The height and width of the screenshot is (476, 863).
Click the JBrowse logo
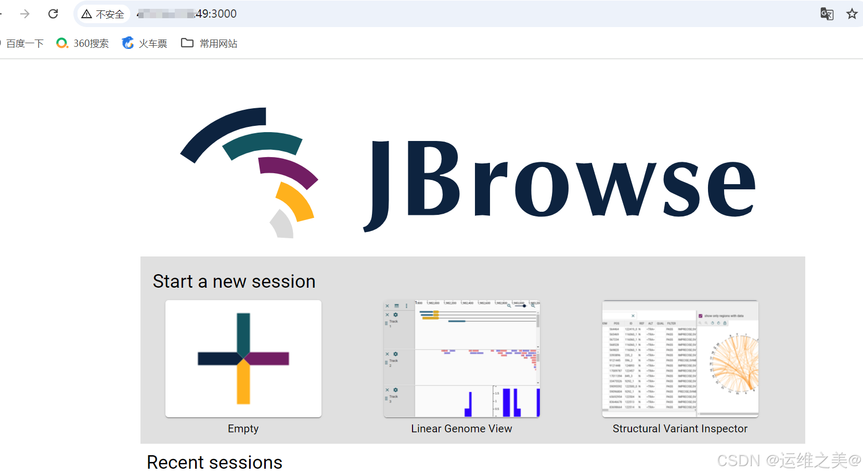[x=468, y=173]
